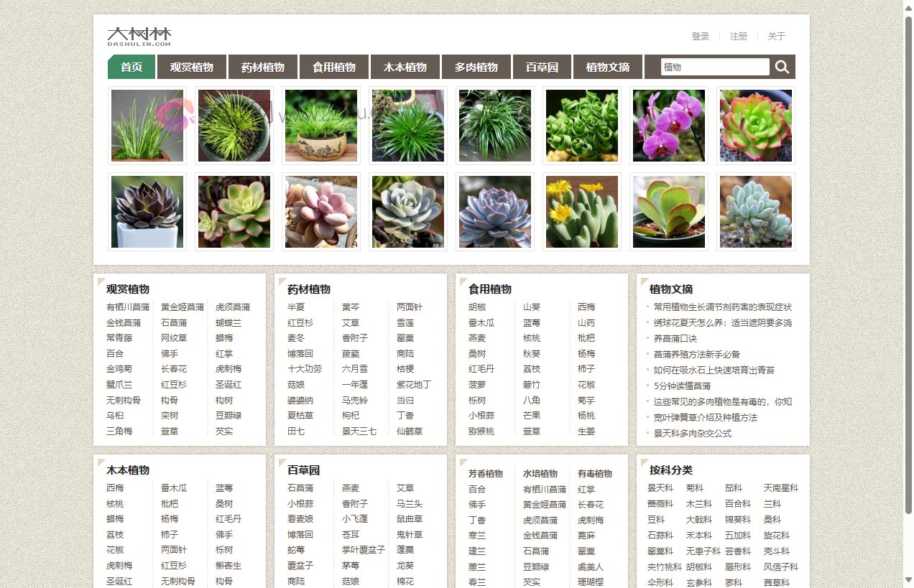Viewport: 914px width, 588px height.
Task: Click the 登录 login link
Action: point(700,36)
